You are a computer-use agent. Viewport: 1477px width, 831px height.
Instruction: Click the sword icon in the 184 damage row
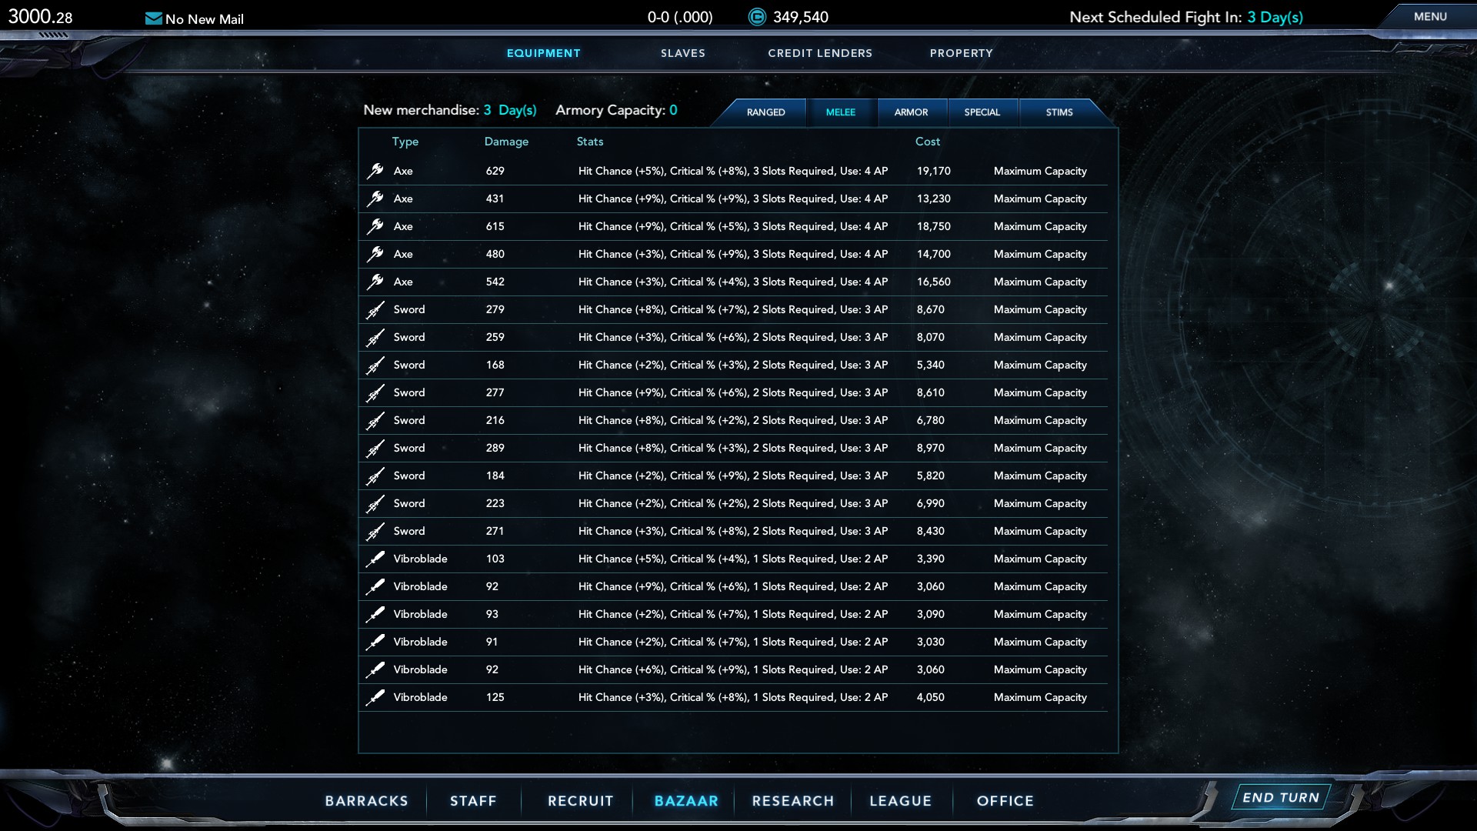pos(375,476)
